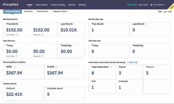Screen dimensions: 174x104
Task: Click the Regular plan count 3
Action: click(x=120, y=73)
